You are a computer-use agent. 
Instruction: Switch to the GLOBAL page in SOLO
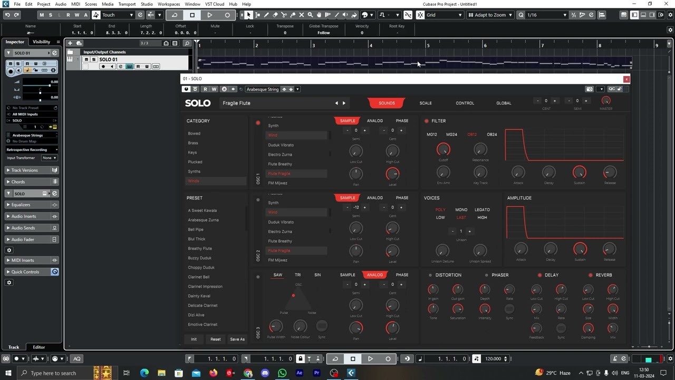click(504, 103)
